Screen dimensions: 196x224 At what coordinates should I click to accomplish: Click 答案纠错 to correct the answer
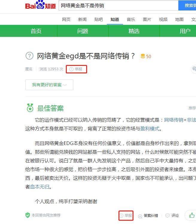148,216
